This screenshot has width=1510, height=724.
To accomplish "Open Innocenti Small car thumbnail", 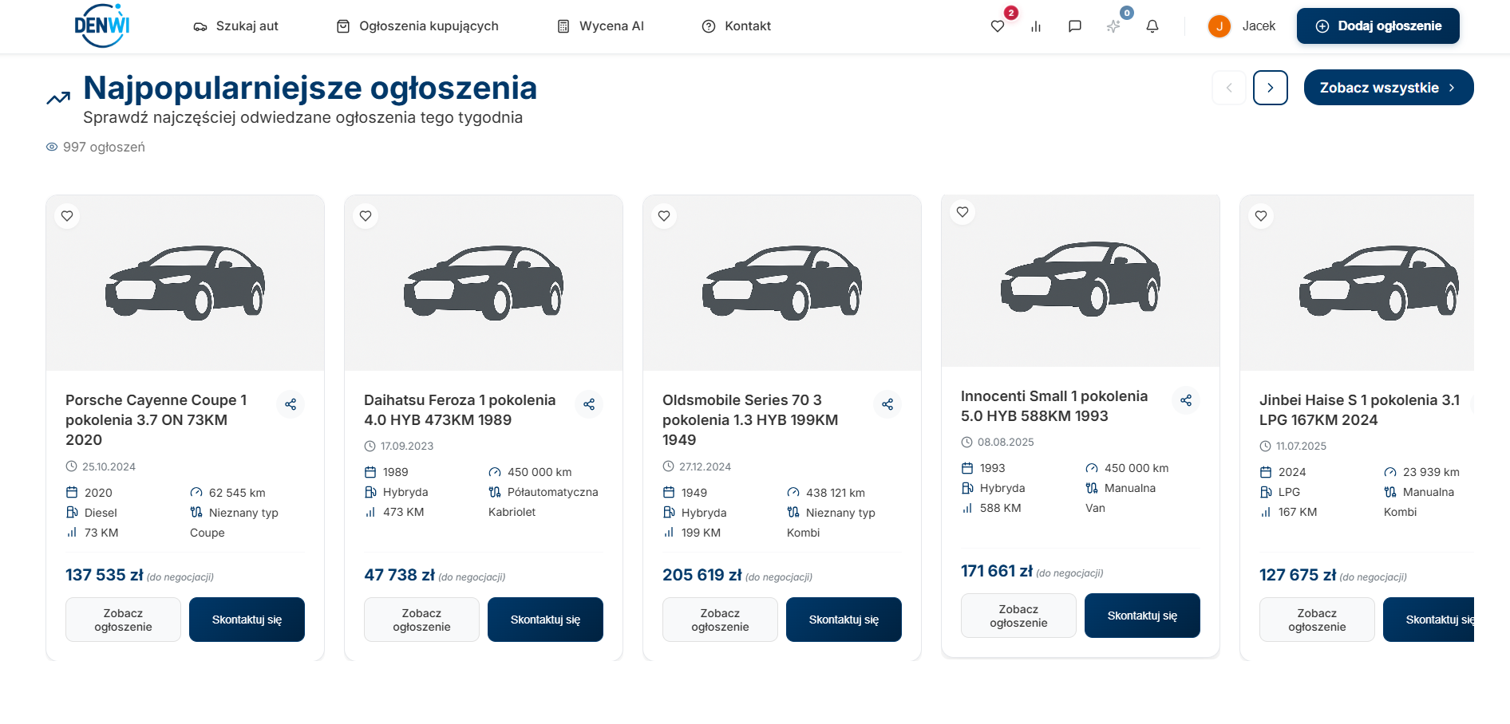I will tap(1081, 279).
